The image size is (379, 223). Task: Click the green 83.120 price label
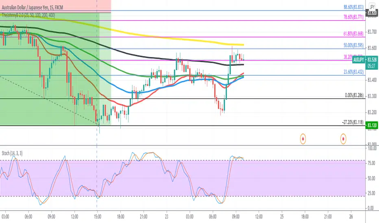pyautogui.click(x=372, y=125)
